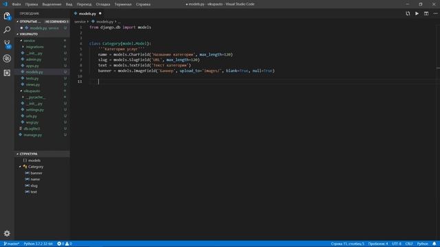The width and height of the screenshot is (440, 247).
Task: Close the unsaved models.py tab dot
Action: click(x=100, y=14)
